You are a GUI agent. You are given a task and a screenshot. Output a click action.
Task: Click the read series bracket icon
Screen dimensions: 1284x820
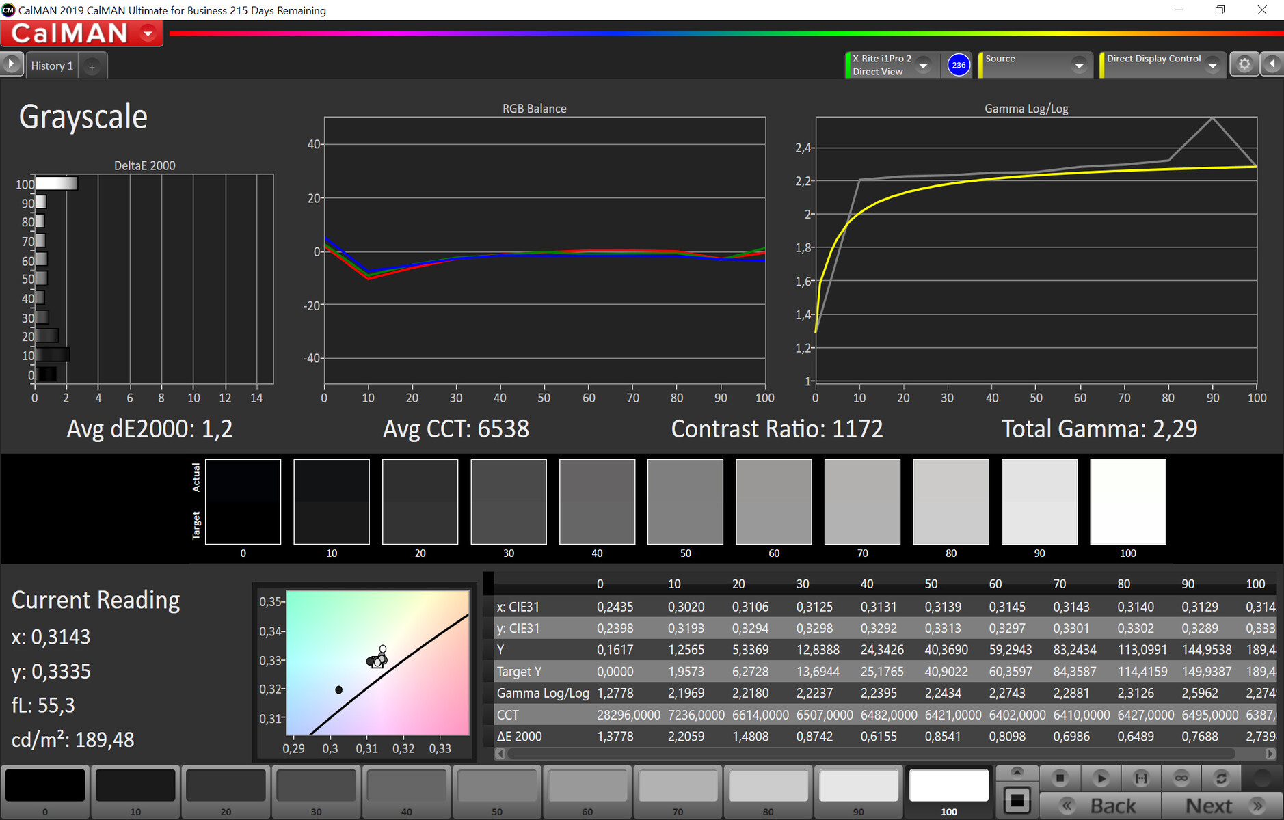coord(1141,778)
